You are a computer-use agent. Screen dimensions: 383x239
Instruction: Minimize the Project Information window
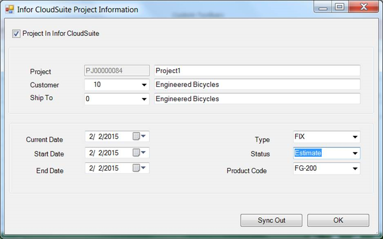tap(323, 7)
